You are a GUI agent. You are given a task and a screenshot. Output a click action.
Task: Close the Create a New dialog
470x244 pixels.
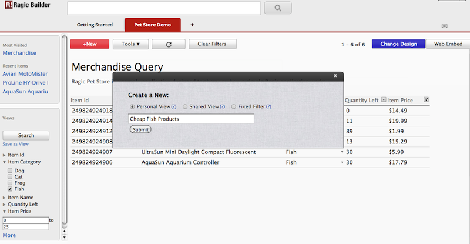point(335,76)
